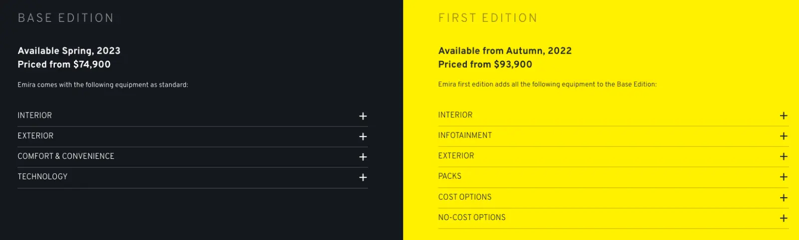Open the Base Edition Interior section label
This screenshot has width=799, height=240.
tap(35, 116)
